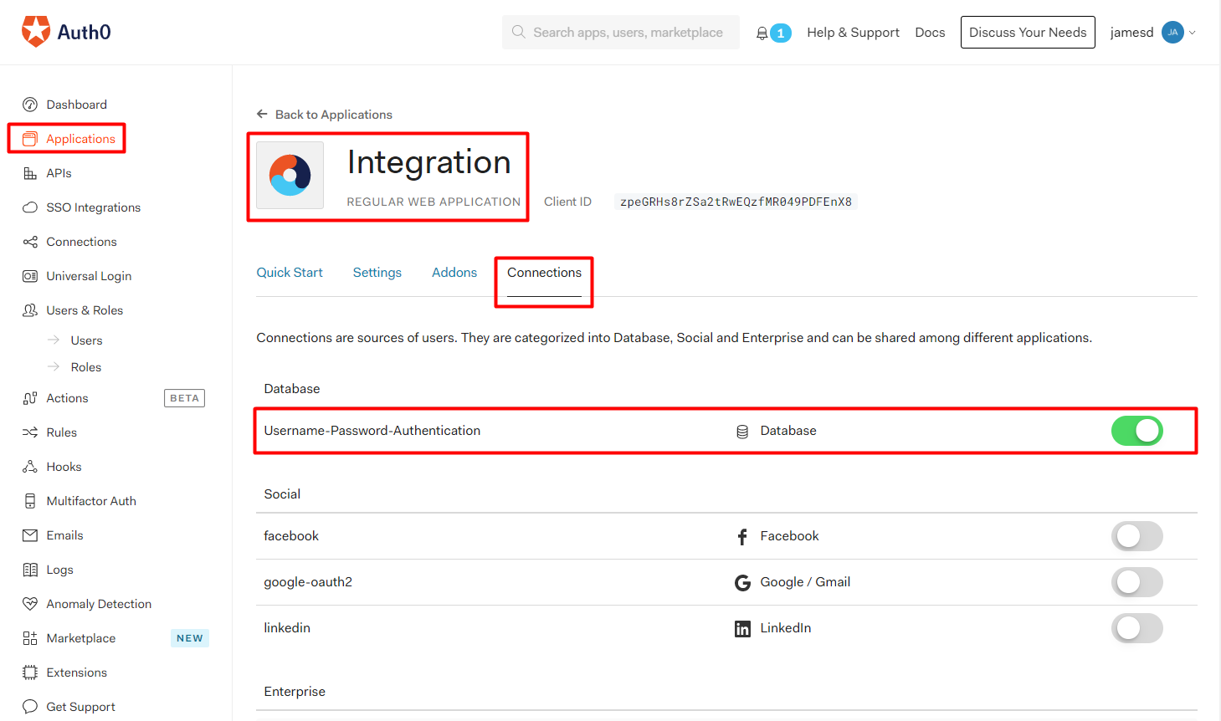The height and width of the screenshot is (721, 1221).
Task: Click the BETA badge next to Actions
Action: 185,398
